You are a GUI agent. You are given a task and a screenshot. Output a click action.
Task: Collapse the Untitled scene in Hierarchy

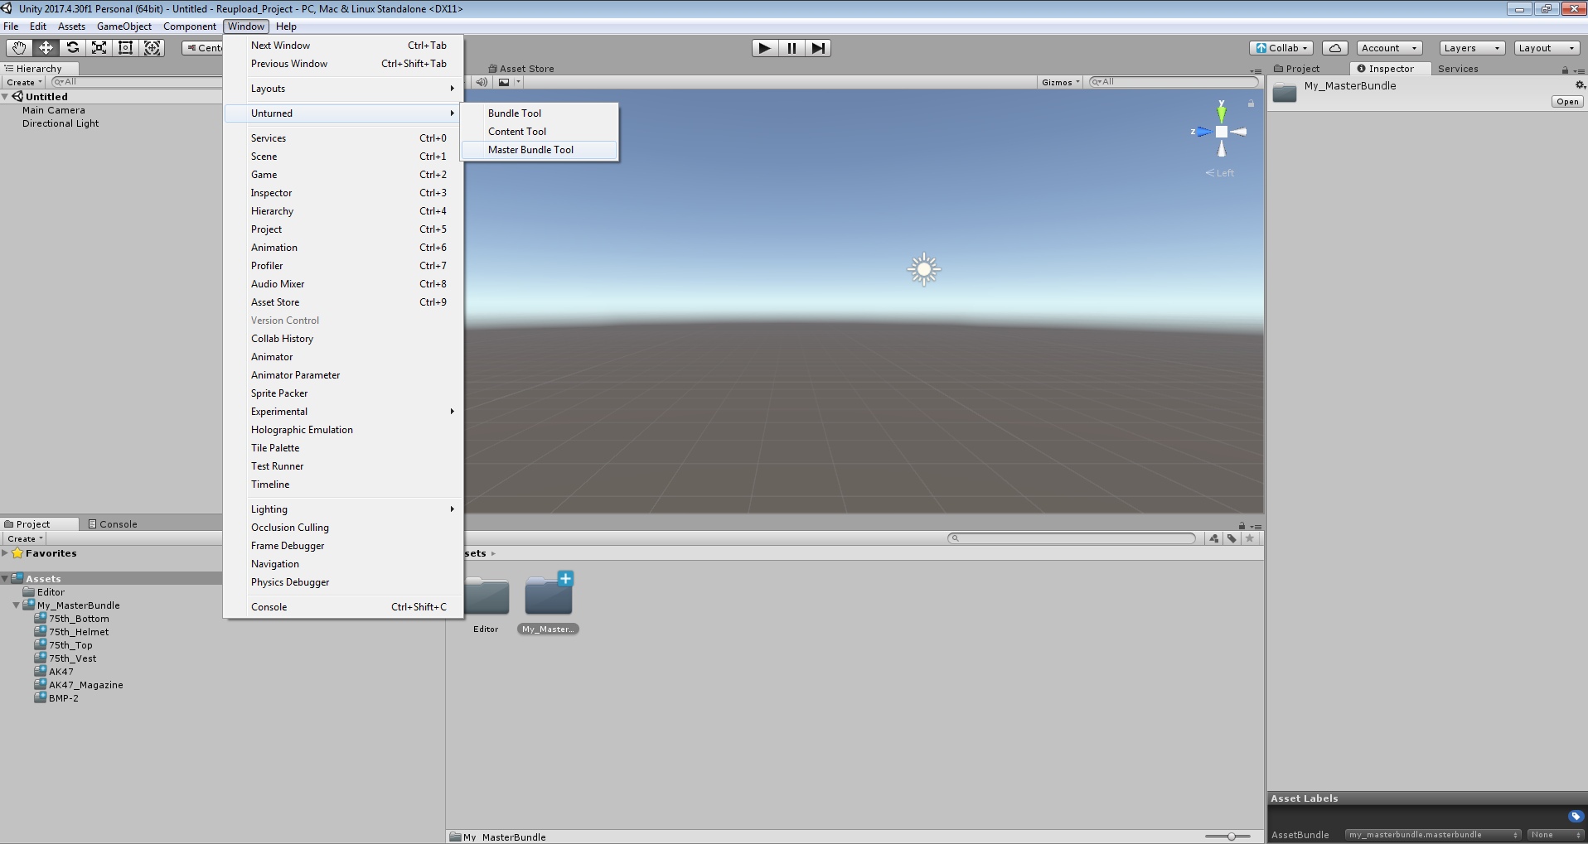tap(5, 97)
